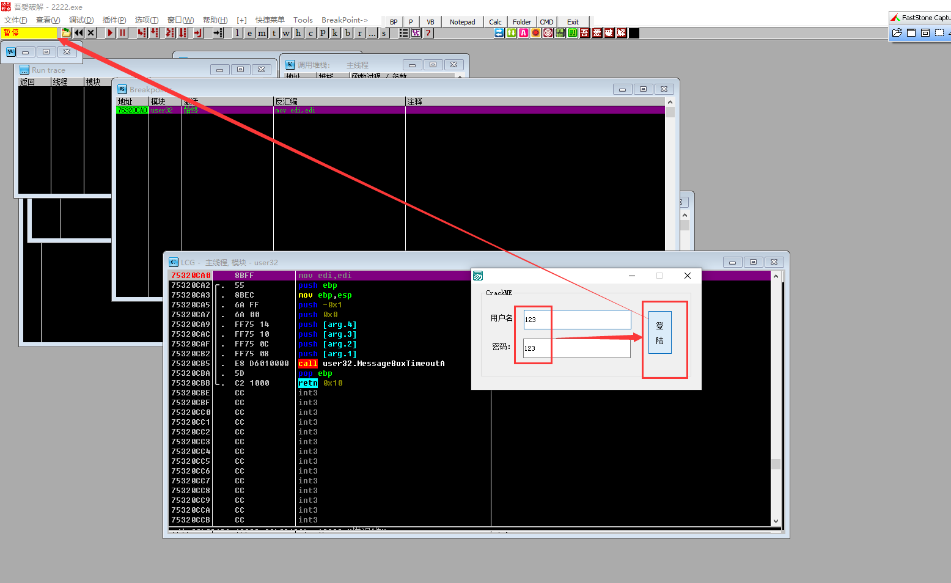The height and width of the screenshot is (583, 951).
Task: Click the Step into icon
Action: pos(142,33)
